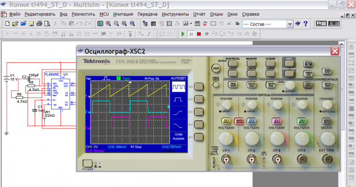
Task: Click the SINGLE SEQ button
Action: 308,73
